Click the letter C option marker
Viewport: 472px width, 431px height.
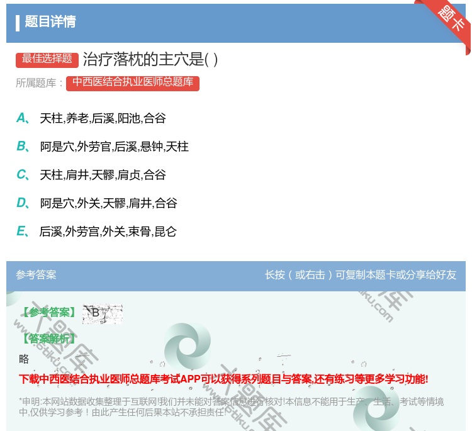click(x=23, y=174)
